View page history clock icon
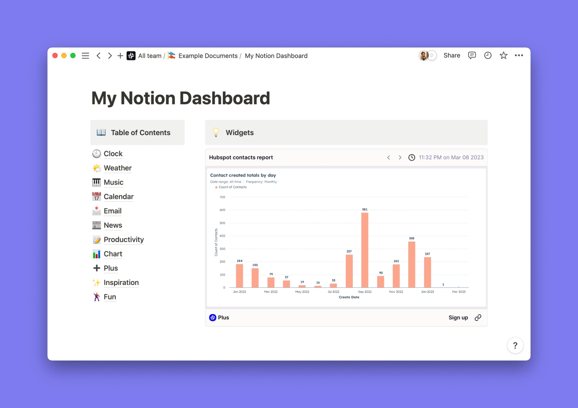Viewport: 578px width, 408px height. (488, 55)
